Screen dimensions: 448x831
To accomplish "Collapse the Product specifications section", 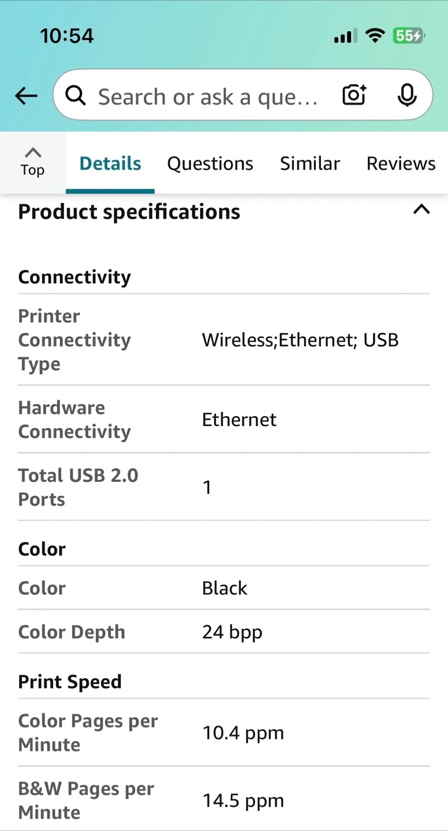I will (421, 209).
